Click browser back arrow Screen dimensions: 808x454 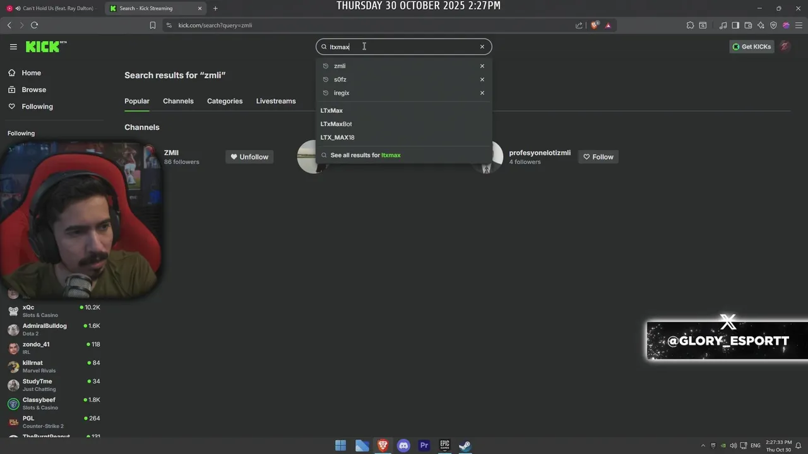point(9,25)
